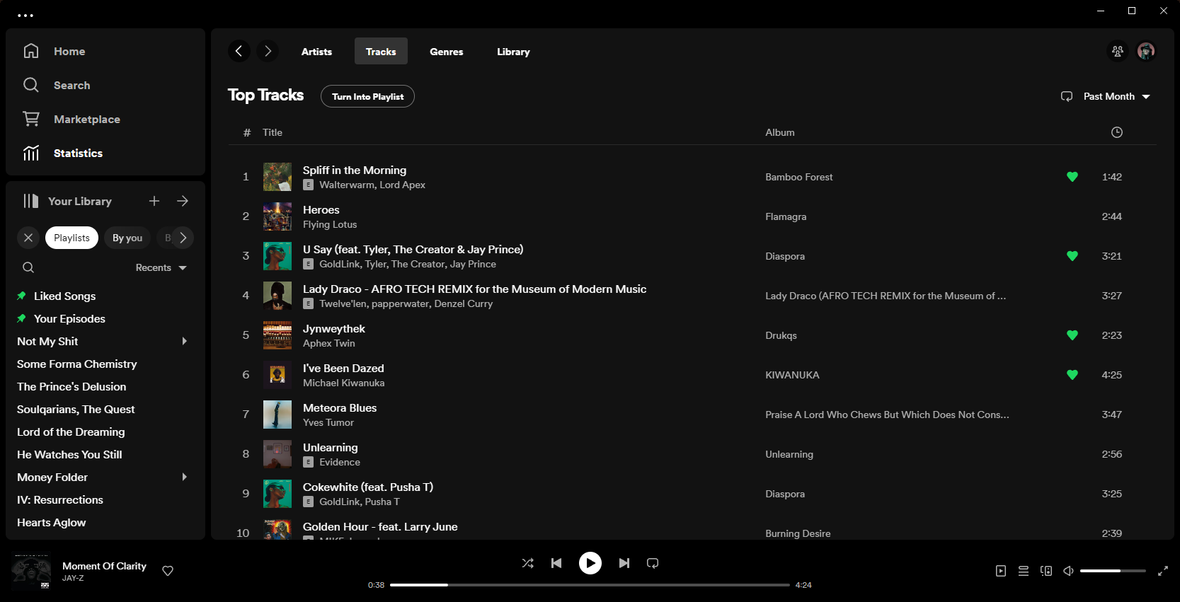Unlike Spliff in the Morning

tap(1072, 177)
